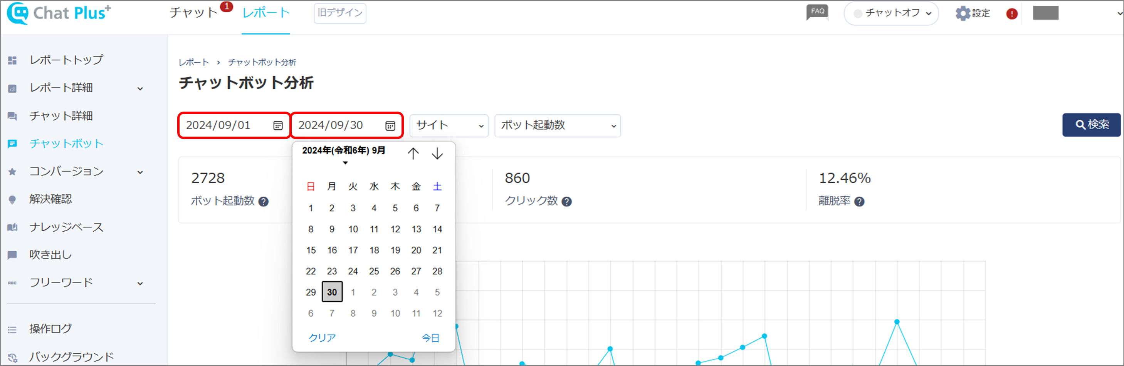Click the レポート詳細 sidebar icon
This screenshot has width=1124, height=366.
[x=12, y=89]
